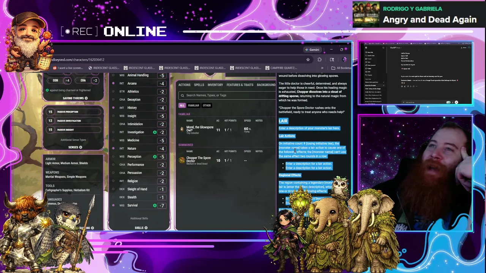Click Share in the ChatGPT window
Image resolution: width=486 pixels, height=273 pixels.
click(x=464, y=47)
